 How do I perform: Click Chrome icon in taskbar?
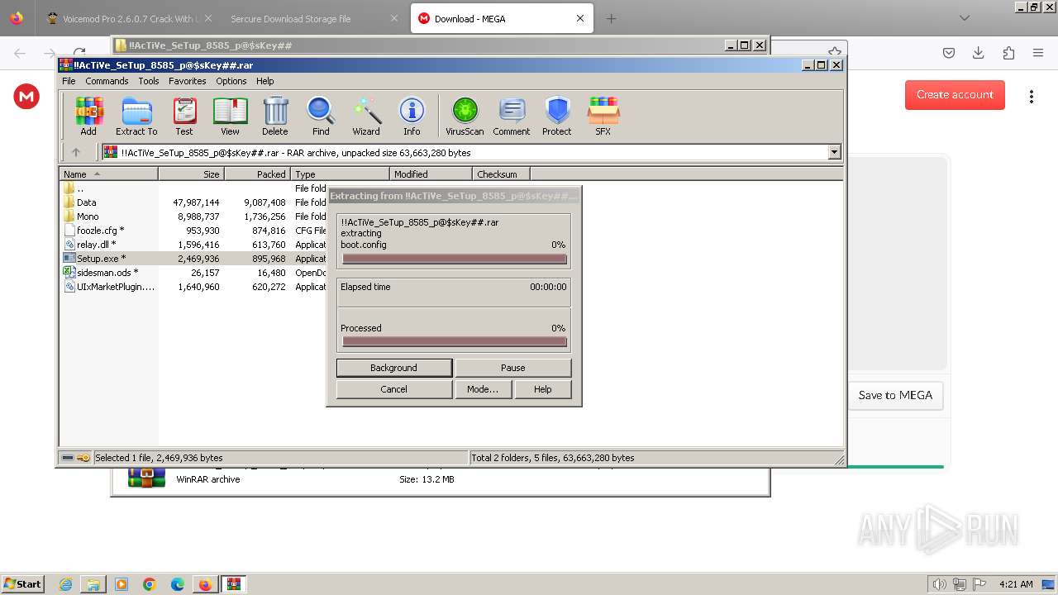[150, 584]
